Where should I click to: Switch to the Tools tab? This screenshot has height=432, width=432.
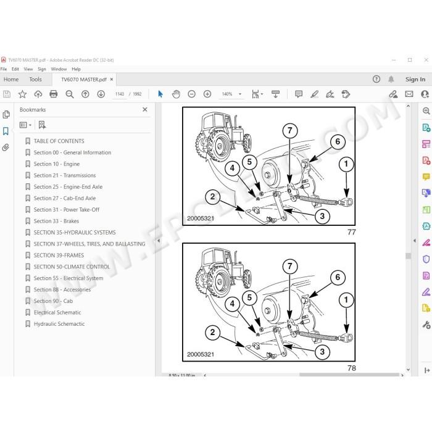coord(36,80)
